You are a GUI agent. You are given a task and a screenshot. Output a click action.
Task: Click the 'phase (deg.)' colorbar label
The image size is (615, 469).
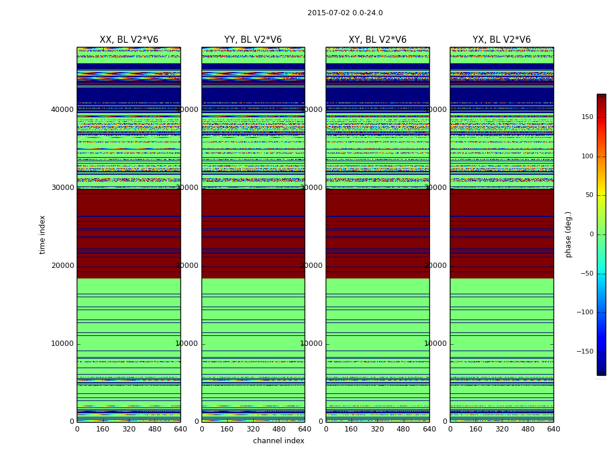[568, 235]
